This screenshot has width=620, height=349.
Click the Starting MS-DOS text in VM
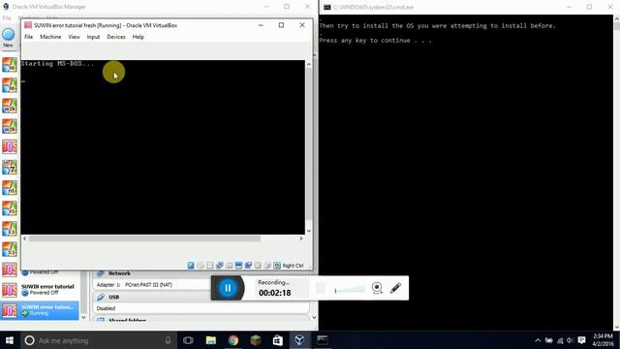point(58,64)
